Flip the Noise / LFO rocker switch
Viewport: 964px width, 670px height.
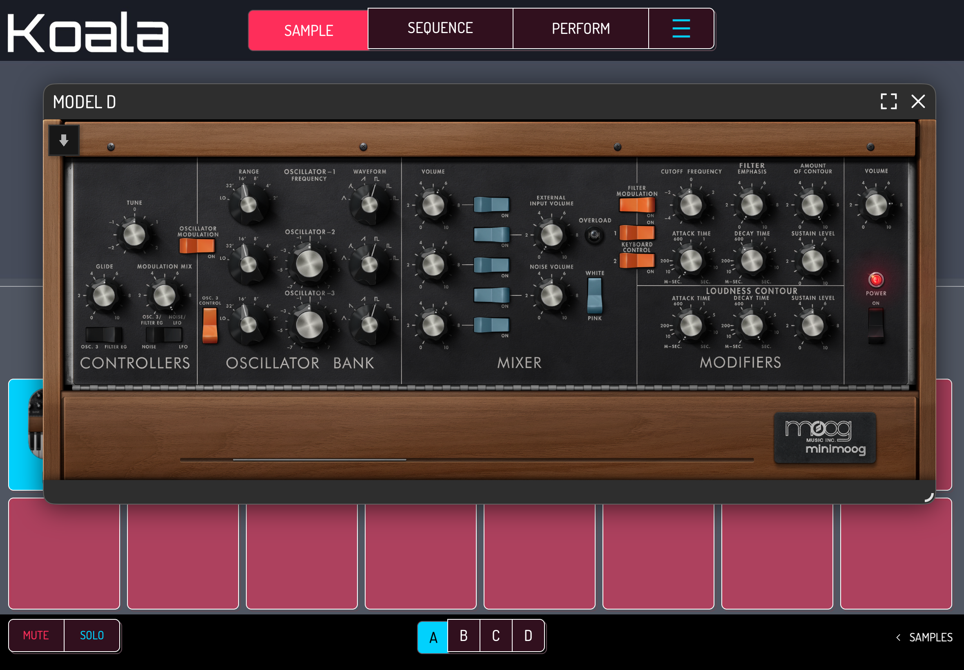click(164, 335)
